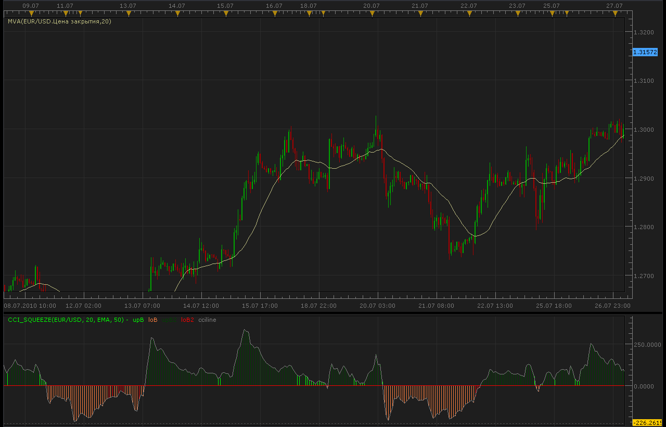This screenshot has width=666, height=427.
Task: Click the 08.07.2010 10:00 time axis label
Action: click(30, 306)
